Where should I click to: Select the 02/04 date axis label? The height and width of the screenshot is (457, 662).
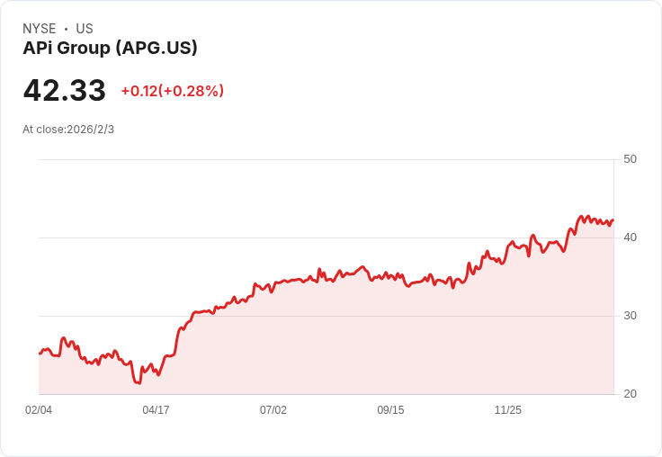pos(39,410)
